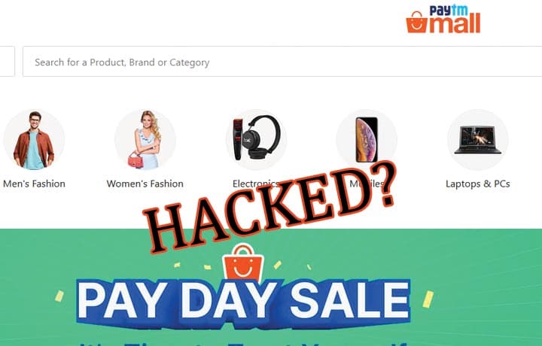This screenshot has width=542, height=346.
Task: Open the Laptops & PCs icon
Action: click(x=478, y=140)
